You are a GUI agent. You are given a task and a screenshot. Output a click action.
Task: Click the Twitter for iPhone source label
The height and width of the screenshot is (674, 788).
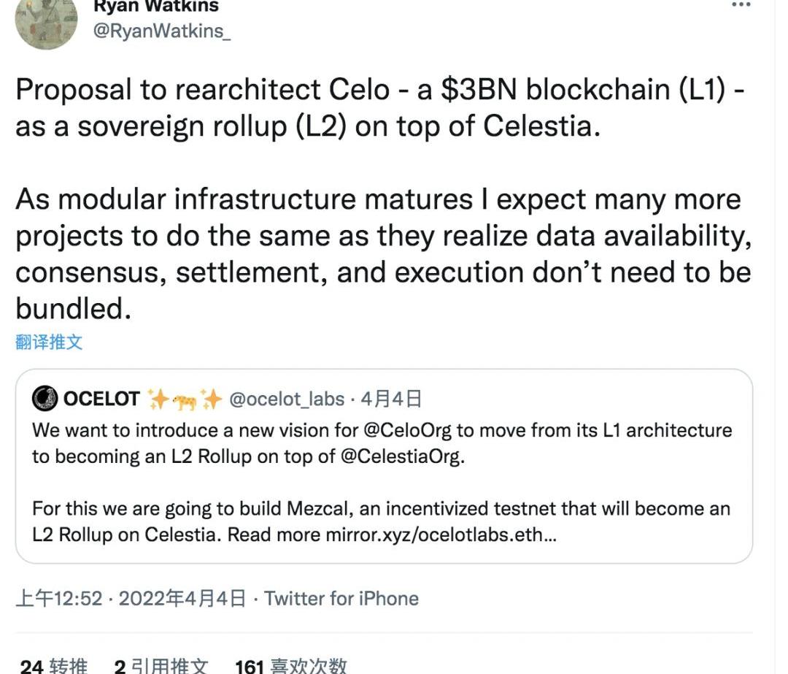341,599
